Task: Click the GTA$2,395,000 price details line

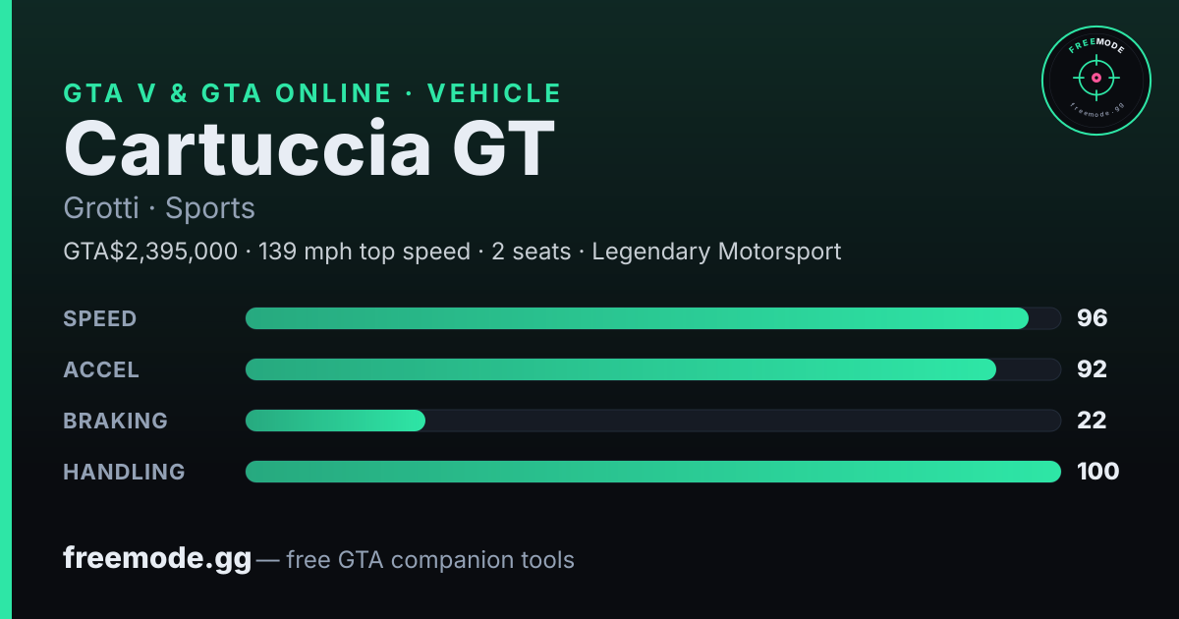Action: point(452,252)
